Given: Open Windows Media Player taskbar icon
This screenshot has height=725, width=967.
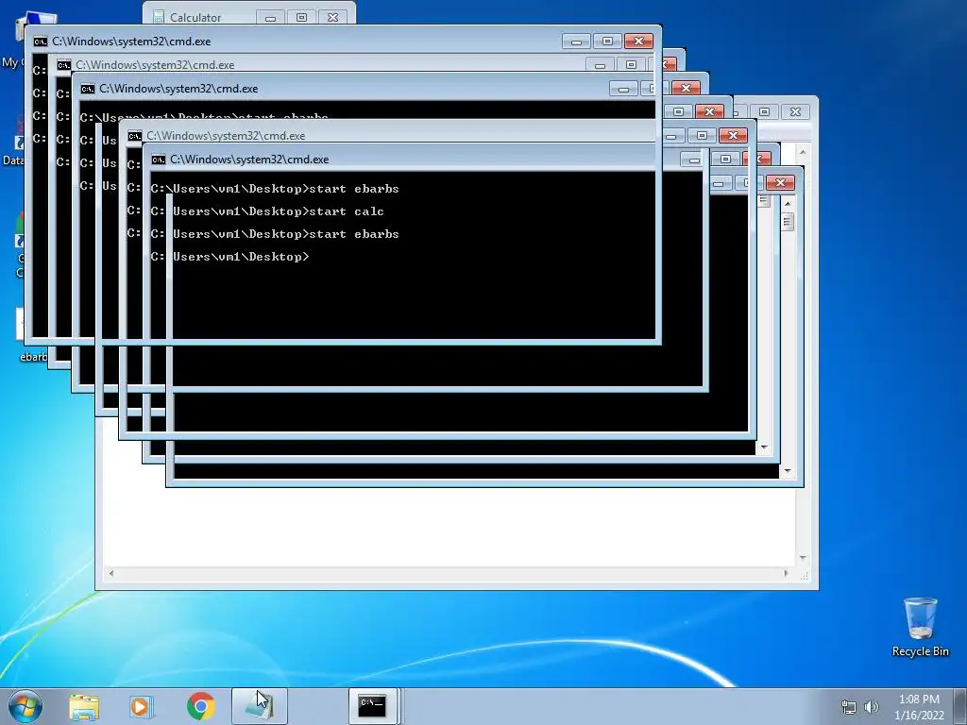Looking at the screenshot, I should click(x=142, y=706).
